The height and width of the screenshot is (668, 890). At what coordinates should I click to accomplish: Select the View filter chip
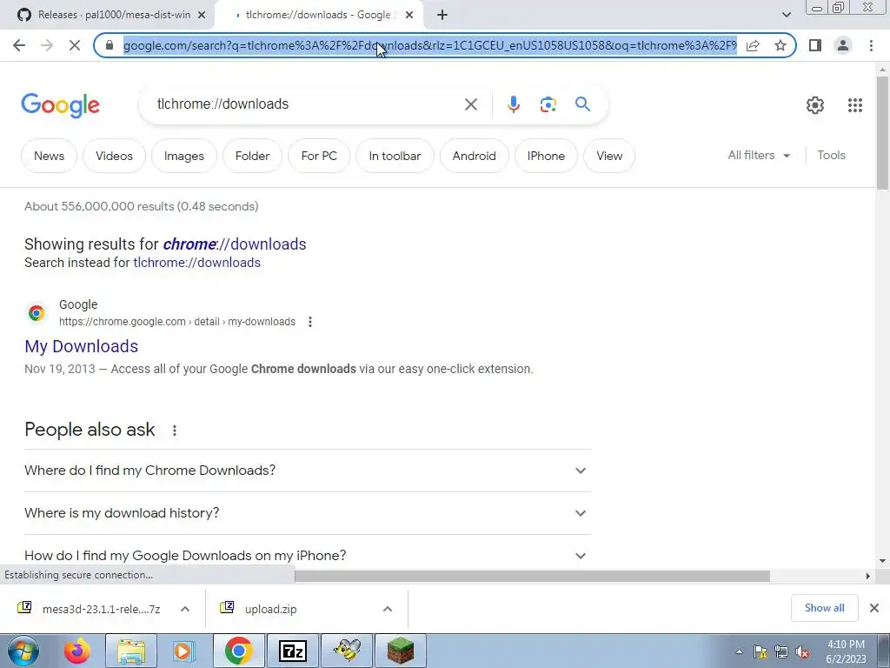point(609,156)
